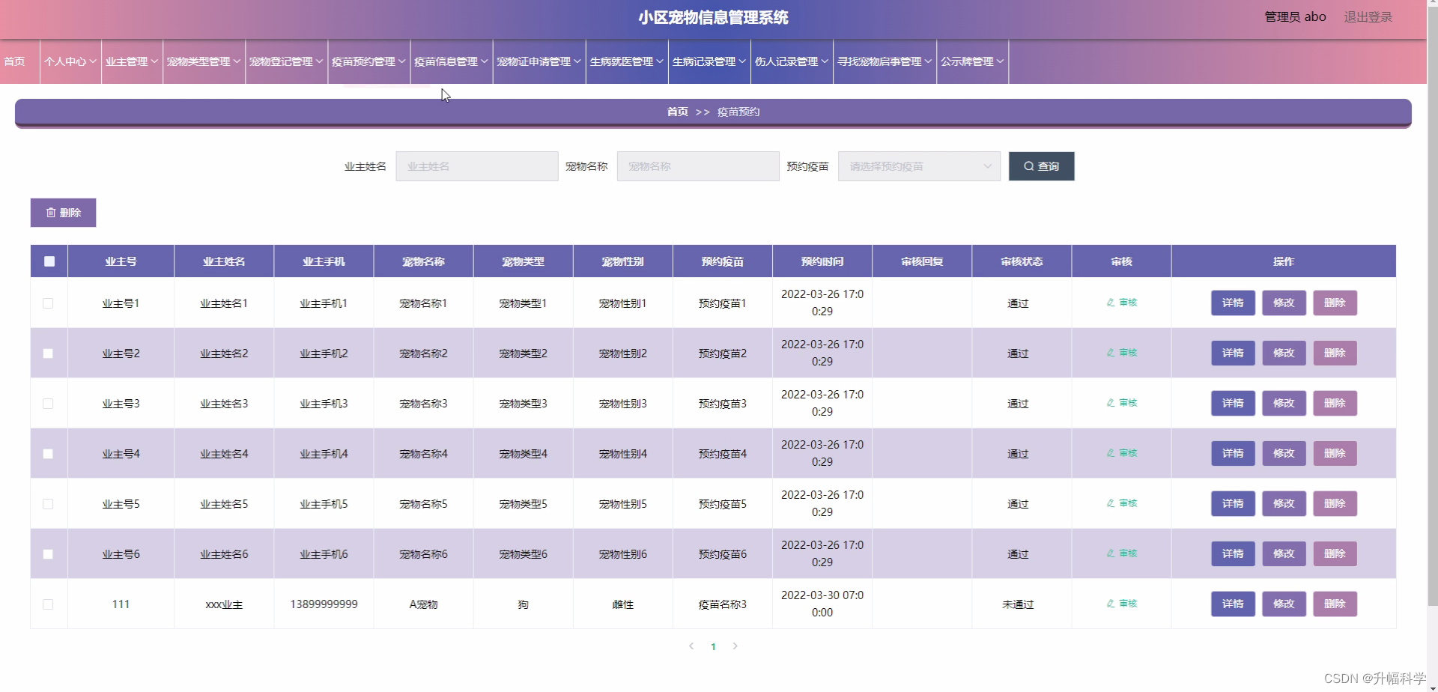Click the previous page left arrow
The image size is (1438, 692).
tap(691, 646)
